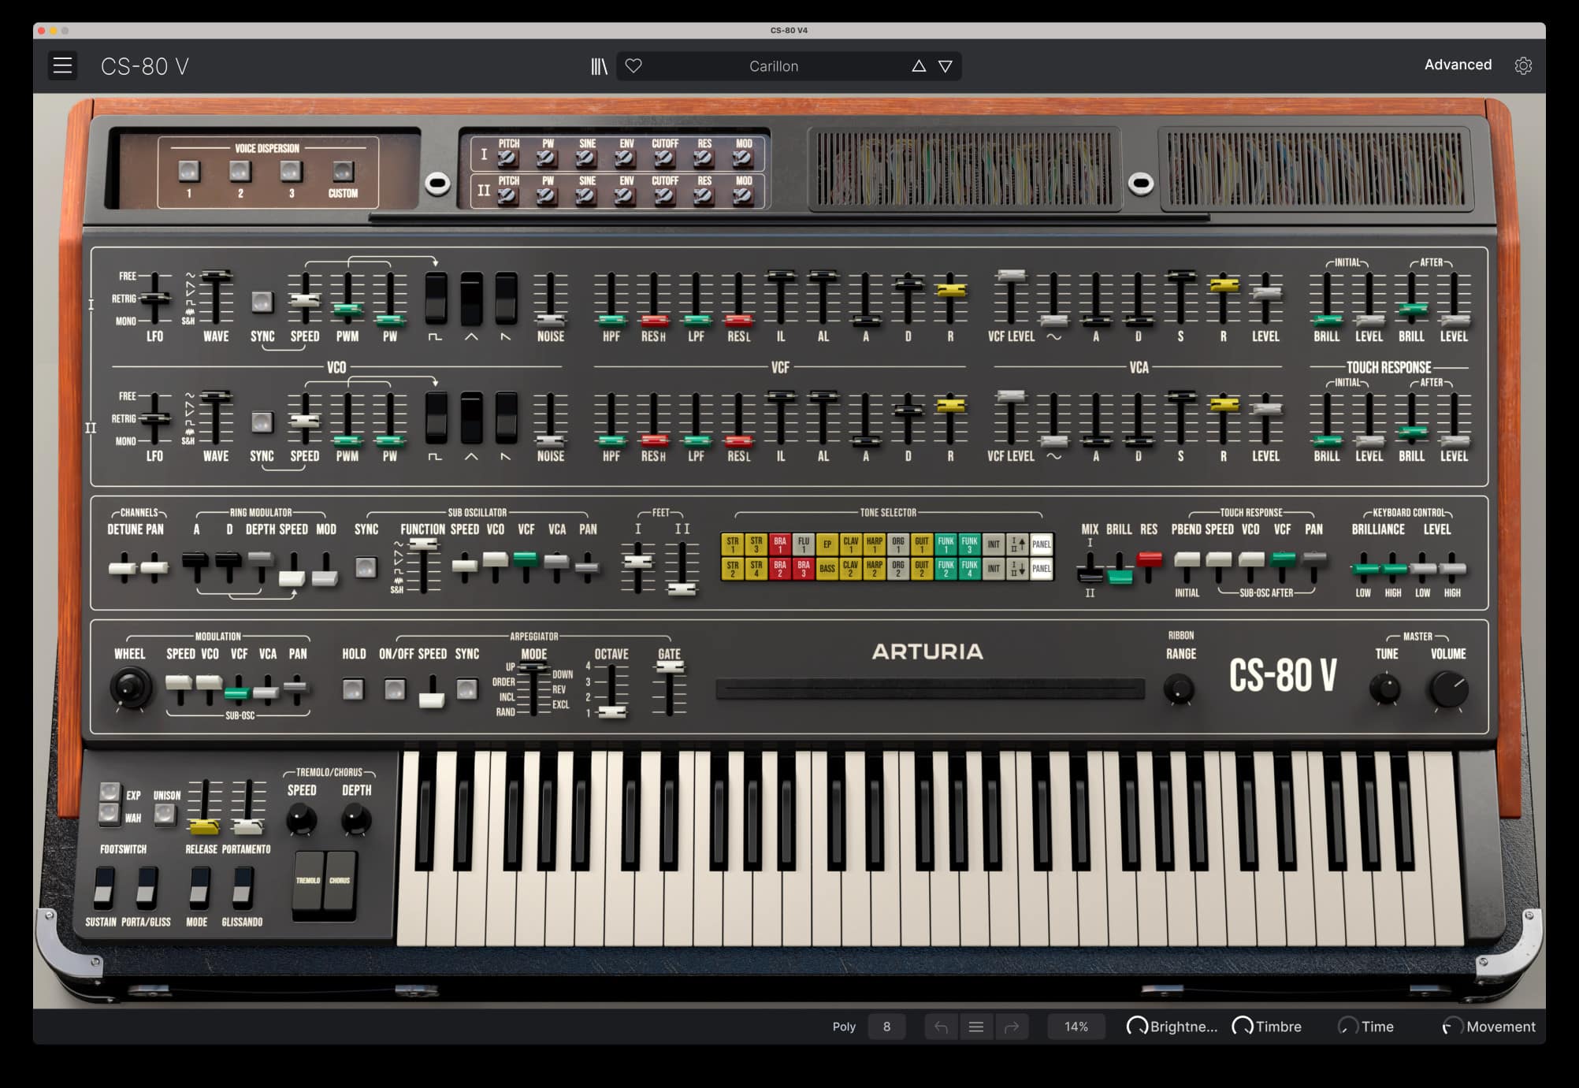Click the EXP pedal button
This screenshot has width=1579, height=1088.
pos(110,791)
